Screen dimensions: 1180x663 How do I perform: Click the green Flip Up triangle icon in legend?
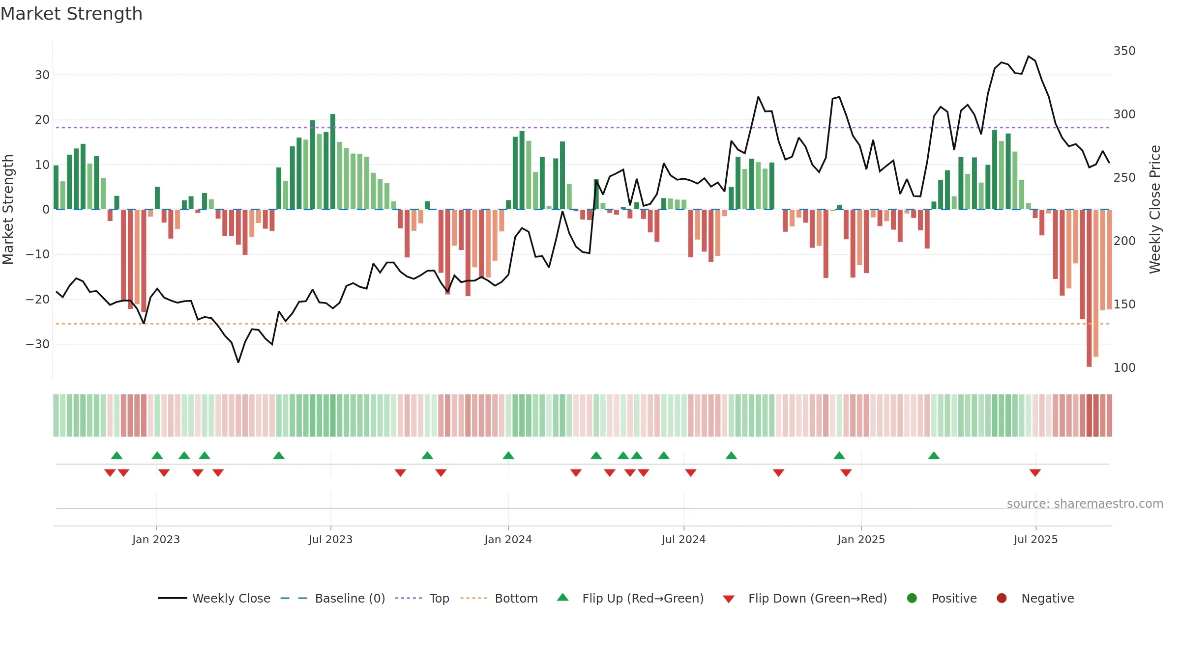pyautogui.click(x=563, y=597)
